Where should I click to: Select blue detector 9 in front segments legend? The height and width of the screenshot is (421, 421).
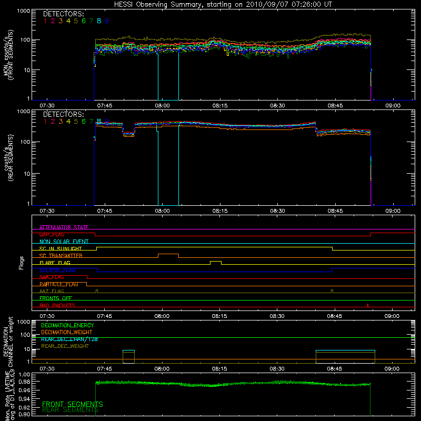pos(107,21)
